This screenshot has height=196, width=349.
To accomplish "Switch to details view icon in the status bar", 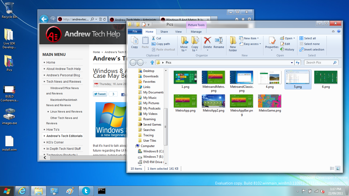I will [332, 168].
